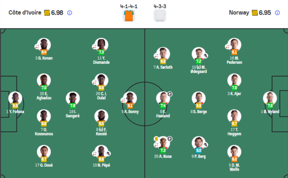This screenshot has width=288, height=178.
Task: Open Y. Fofana goalkeeper avatar
Action: click(15, 98)
